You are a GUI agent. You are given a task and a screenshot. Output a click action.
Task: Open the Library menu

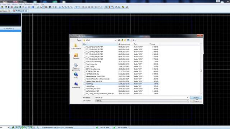14,4
